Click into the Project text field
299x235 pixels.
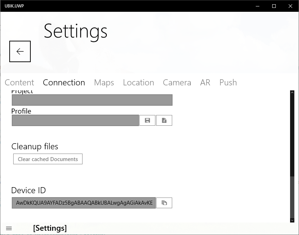click(x=92, y=100)
